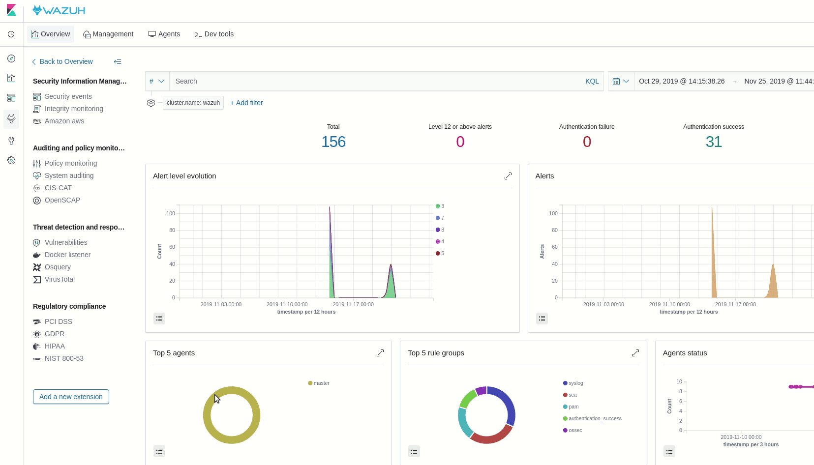Image resolution: width=814 pixels, height=465 pixels.
Task: Open the calendar date picker dropdown
Action: click(621, 81)
